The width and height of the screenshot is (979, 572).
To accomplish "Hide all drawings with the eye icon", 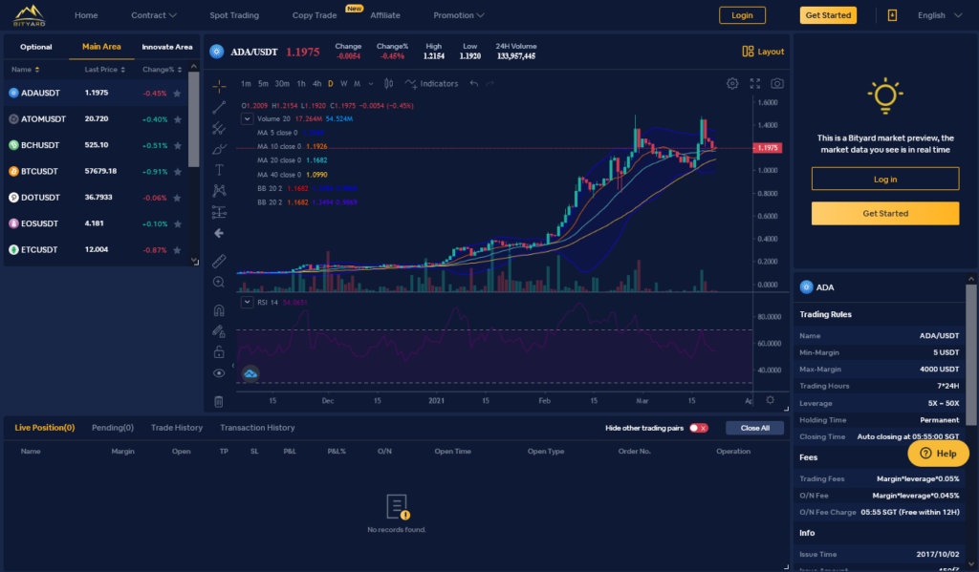I will [219, 373].
